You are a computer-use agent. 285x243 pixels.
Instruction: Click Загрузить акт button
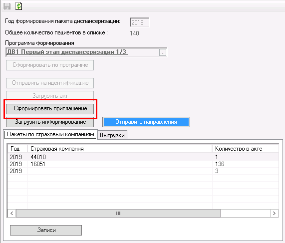pos(50,96)
